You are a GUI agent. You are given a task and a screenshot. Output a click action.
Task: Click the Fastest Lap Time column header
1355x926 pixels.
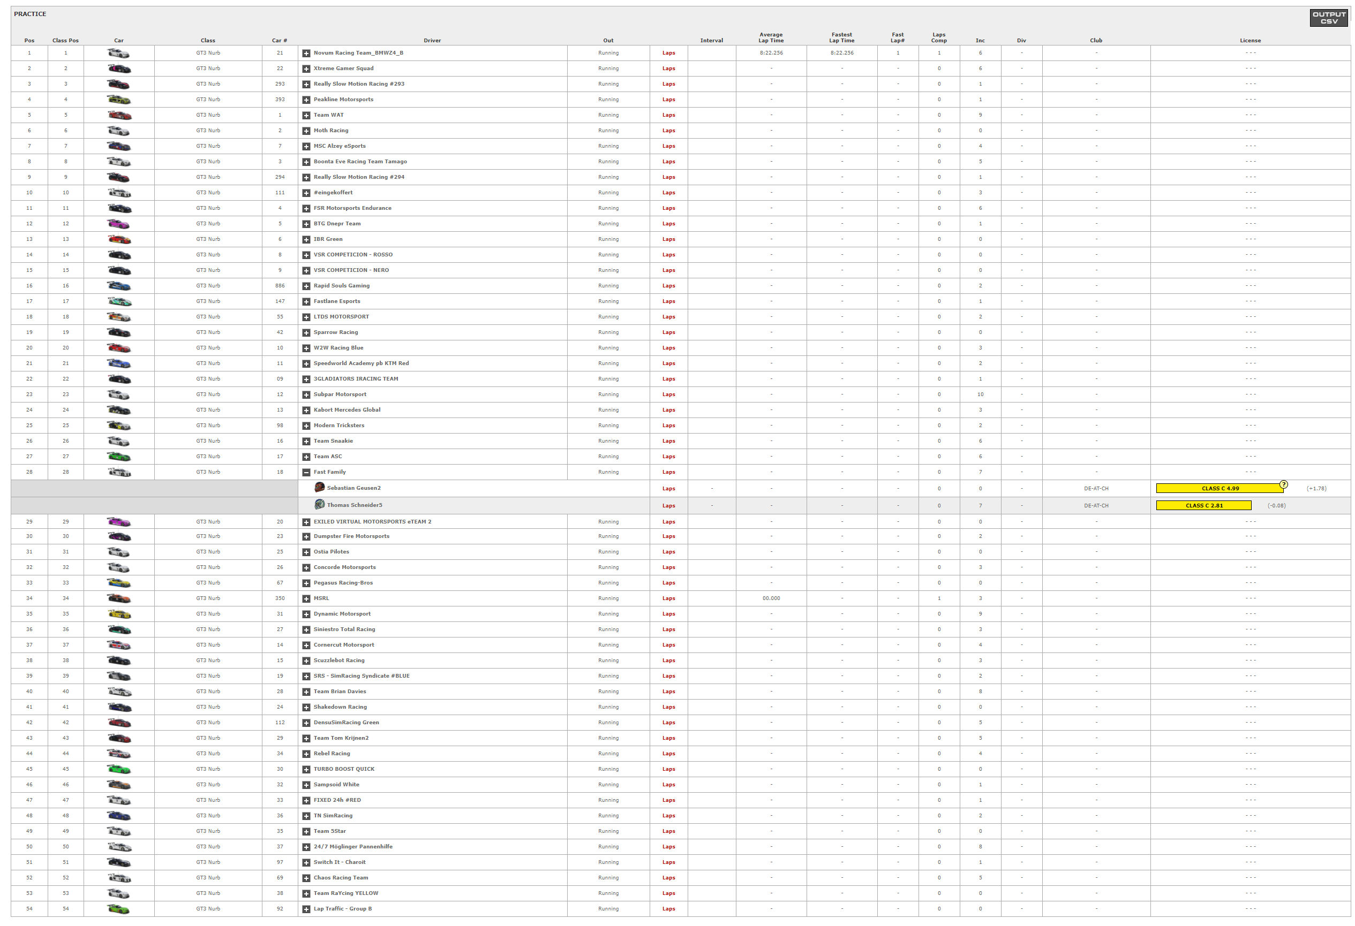pyautogui.click(x=841, y=37)
